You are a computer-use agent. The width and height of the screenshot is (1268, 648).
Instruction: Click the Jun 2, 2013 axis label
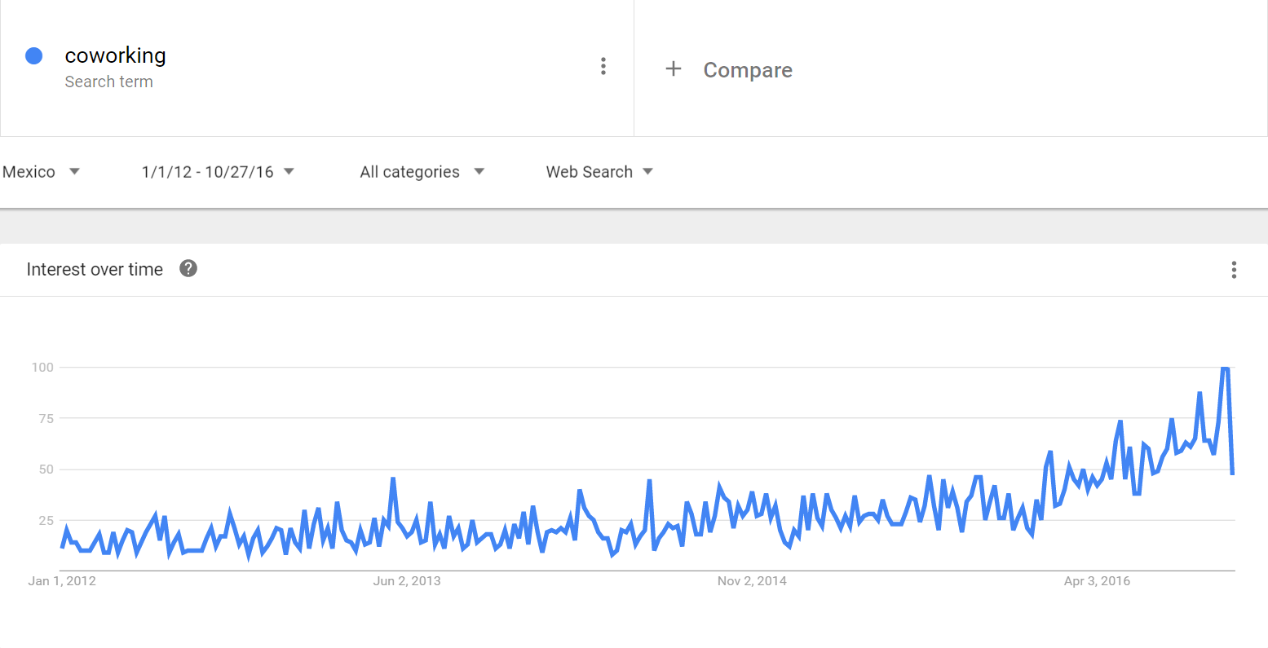pos(407,581)
